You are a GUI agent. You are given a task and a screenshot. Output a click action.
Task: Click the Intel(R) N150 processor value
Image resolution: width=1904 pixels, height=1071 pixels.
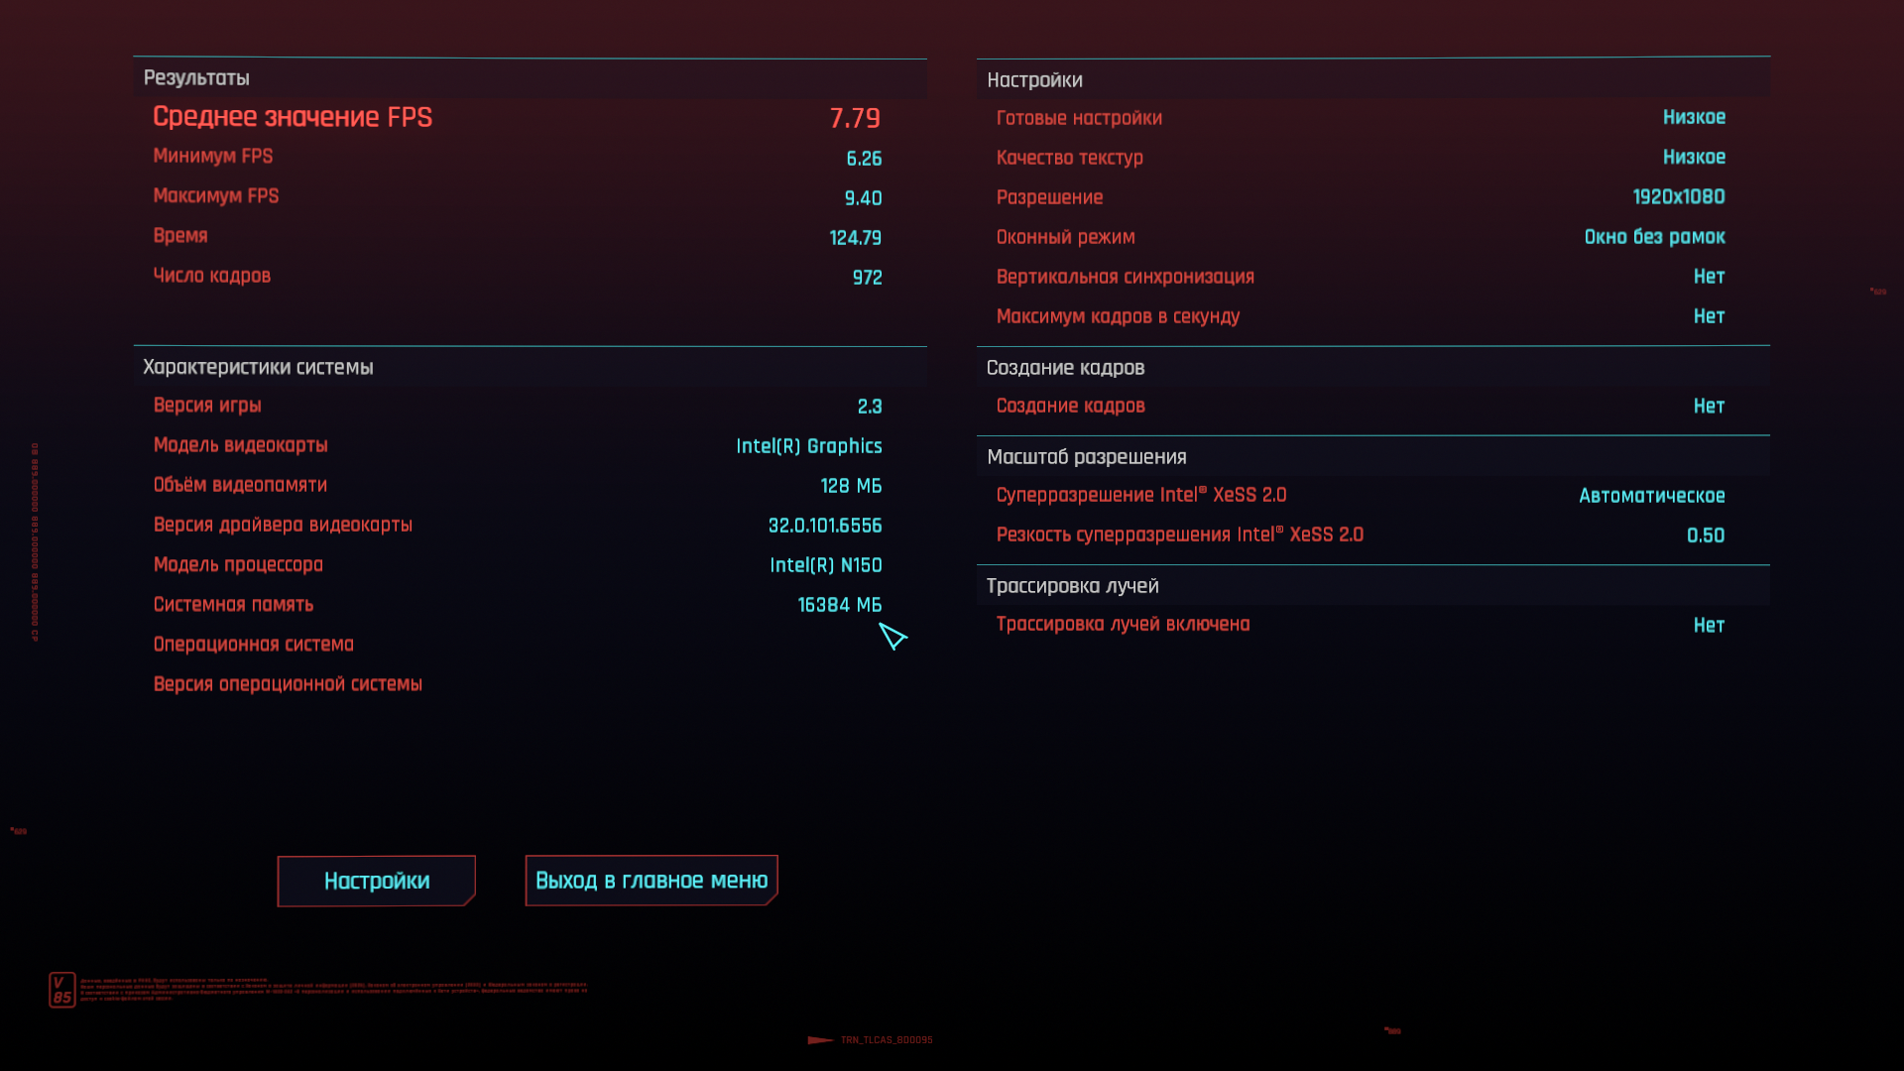(x=825, y=565)
